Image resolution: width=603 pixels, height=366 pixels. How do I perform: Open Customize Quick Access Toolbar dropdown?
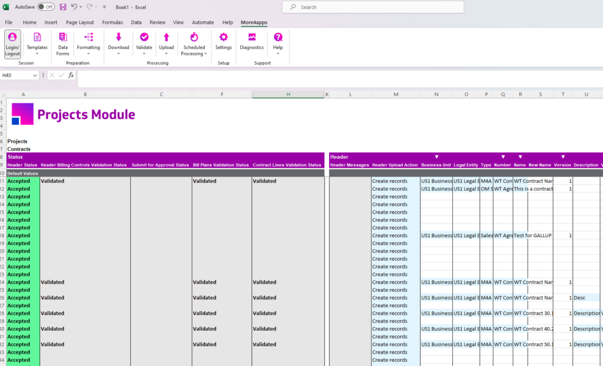click(104, 7)
